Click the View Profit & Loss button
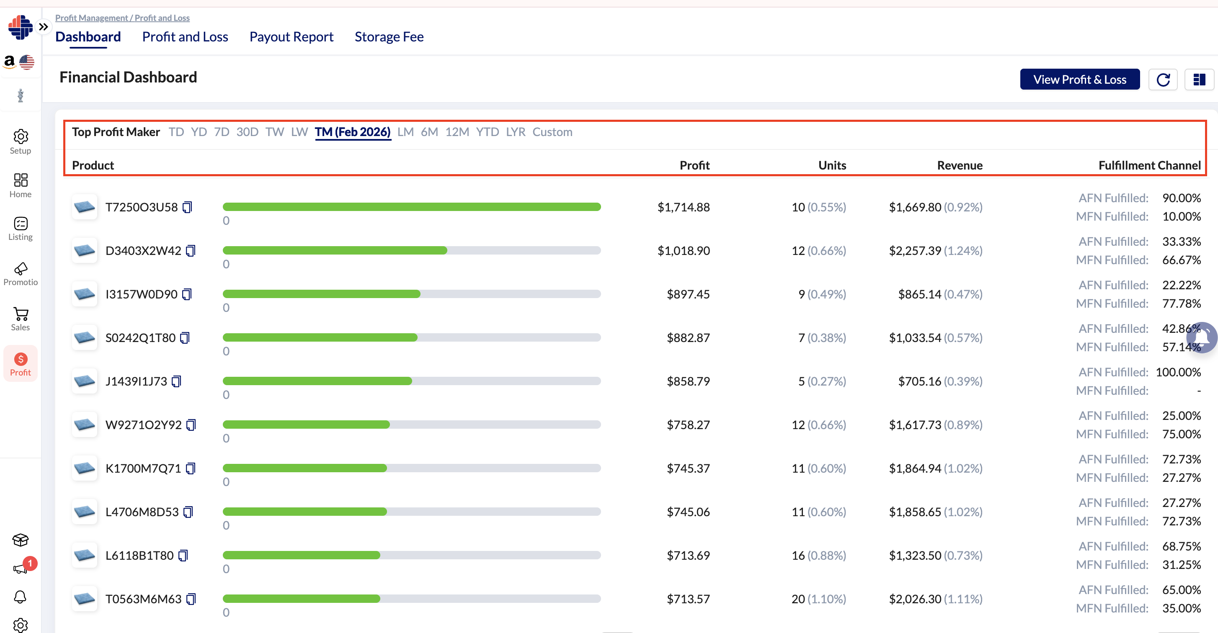This screenshot has height=633, width=1218. tap(1079, 80)
